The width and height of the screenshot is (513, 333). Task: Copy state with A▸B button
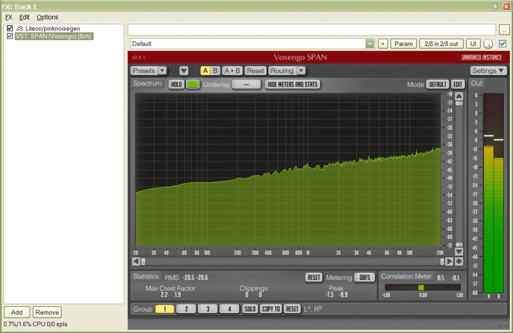click(232, 70)
